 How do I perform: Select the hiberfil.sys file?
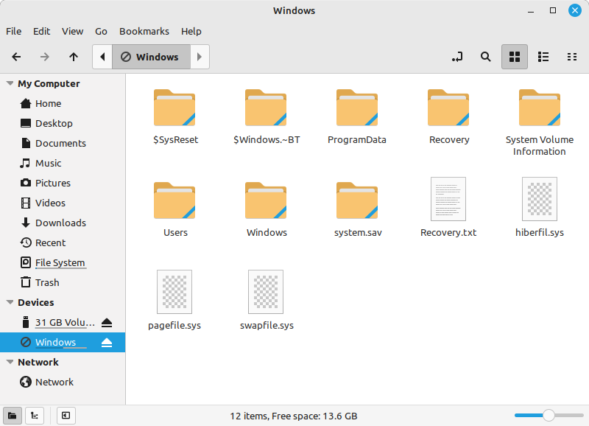(x=540, y=208)
